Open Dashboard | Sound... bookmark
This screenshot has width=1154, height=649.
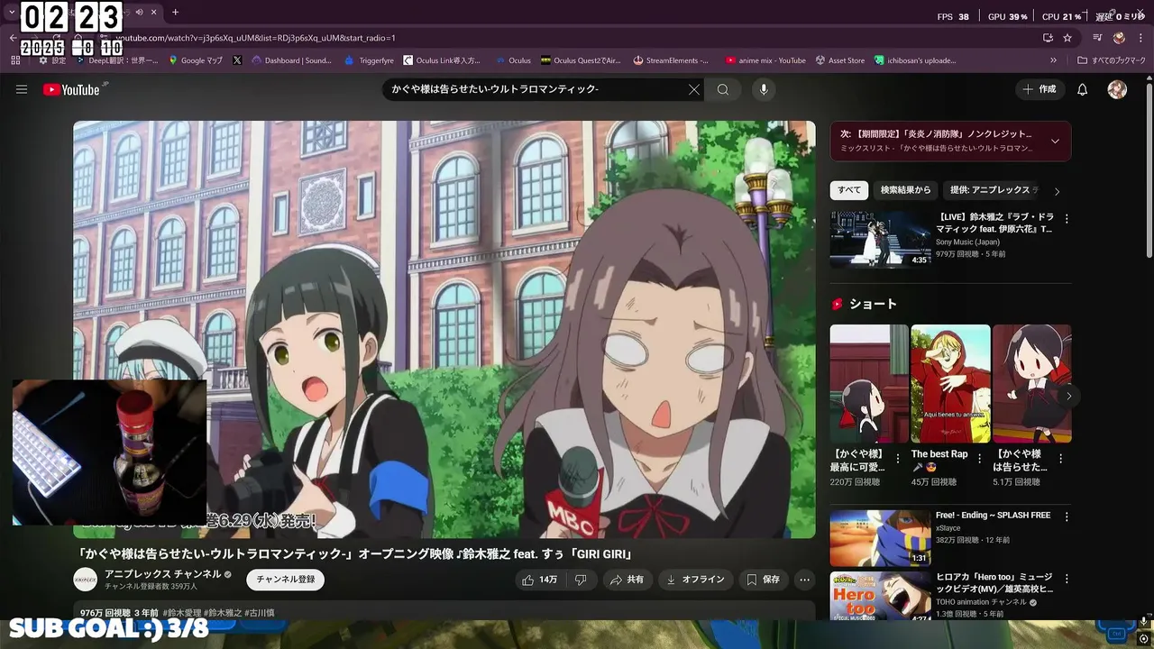291,60
